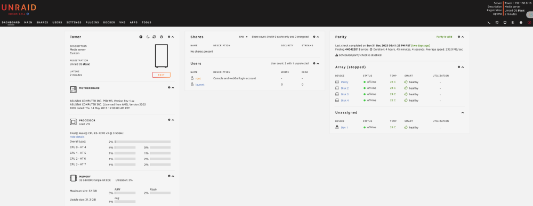Open the Tools tab
Viewport: 533px width, 206px height.
click(x=147, y=22)
